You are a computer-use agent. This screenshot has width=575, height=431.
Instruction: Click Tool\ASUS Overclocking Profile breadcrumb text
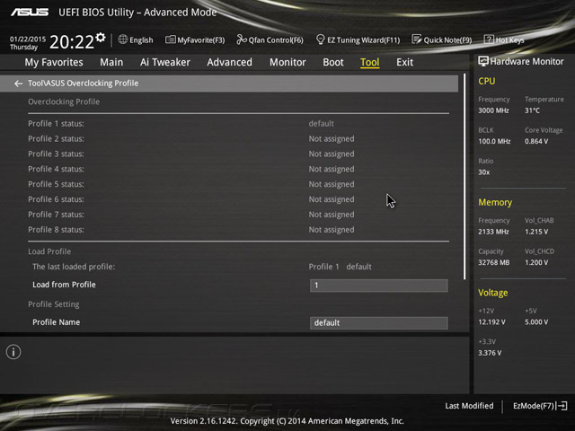(x=84, y=84)
